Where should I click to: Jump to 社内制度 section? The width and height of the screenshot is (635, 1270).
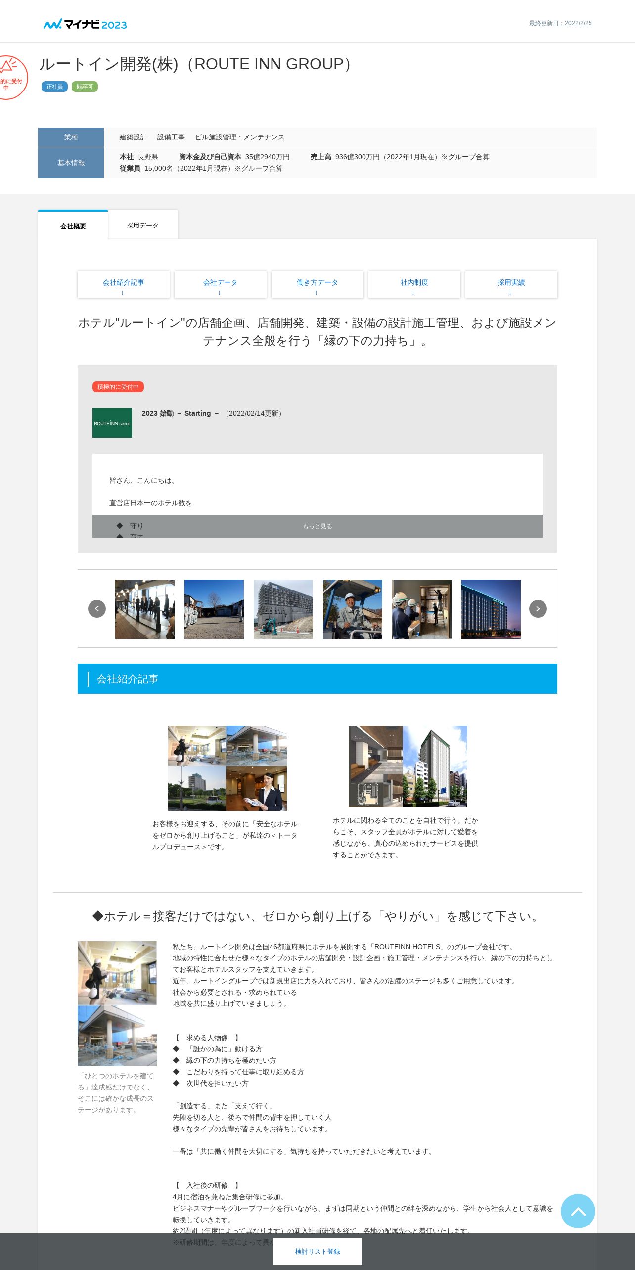tap(414, 285)
